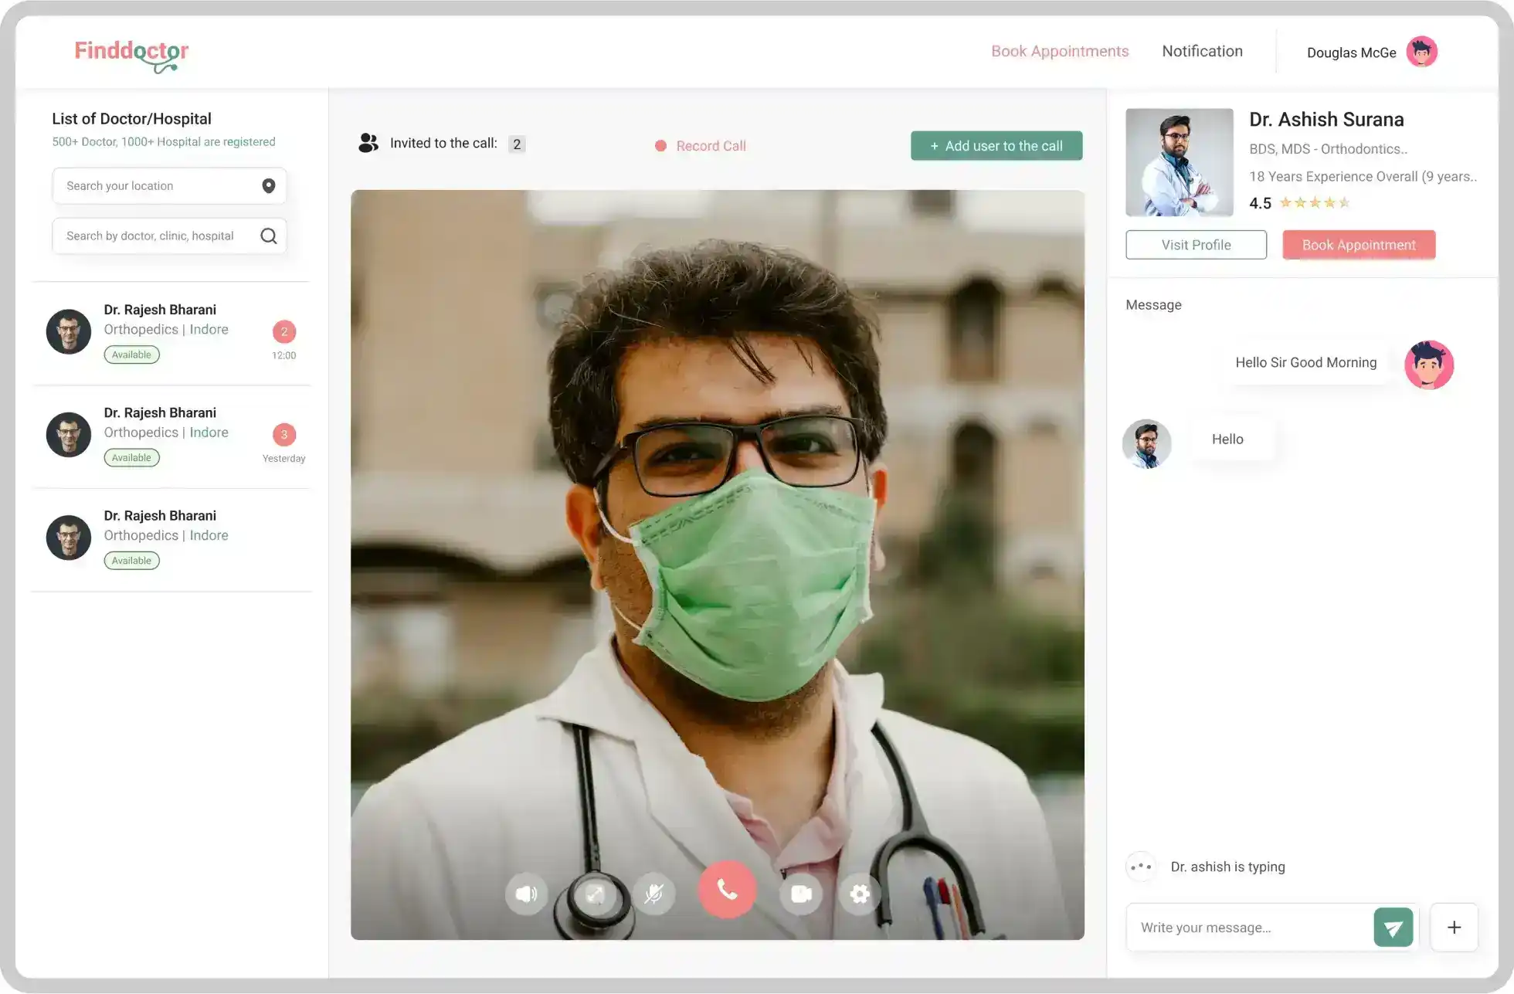Click the 18 Years Experience Overall text
Screen dimensions: 1514x994
(x=1363, y=177)
